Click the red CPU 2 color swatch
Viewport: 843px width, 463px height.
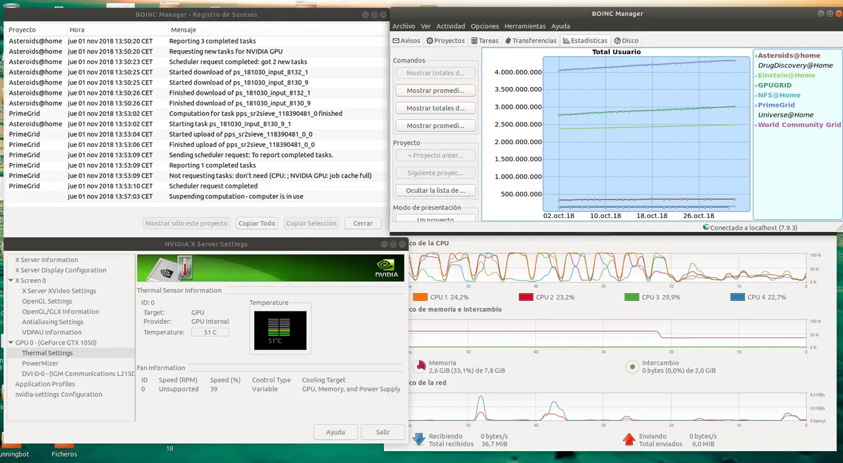point(526,297)
